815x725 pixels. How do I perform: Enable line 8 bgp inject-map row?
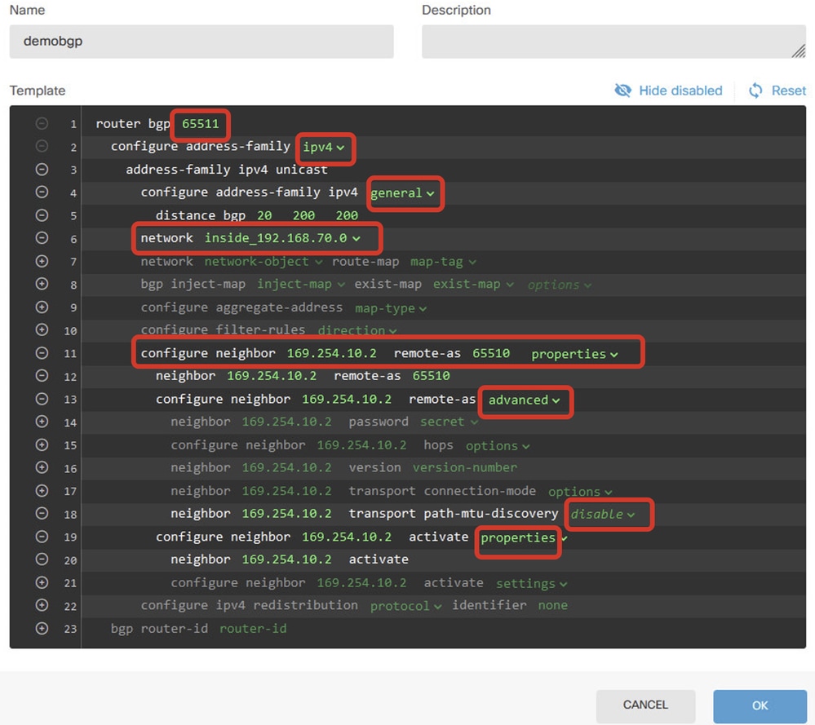pyautogui.click(x=42, y=284)
